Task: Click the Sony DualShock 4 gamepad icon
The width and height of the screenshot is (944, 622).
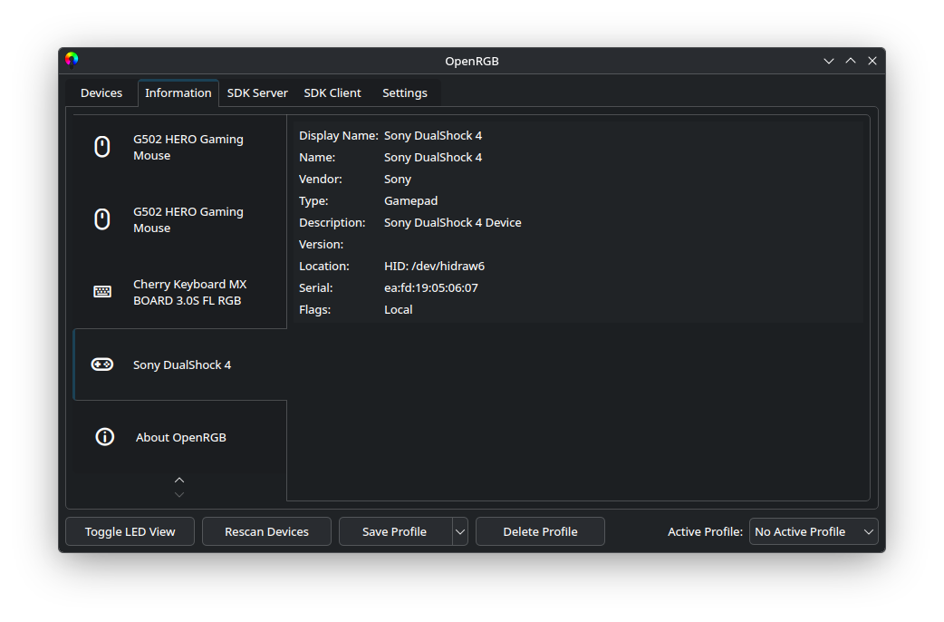Action: 102,364
